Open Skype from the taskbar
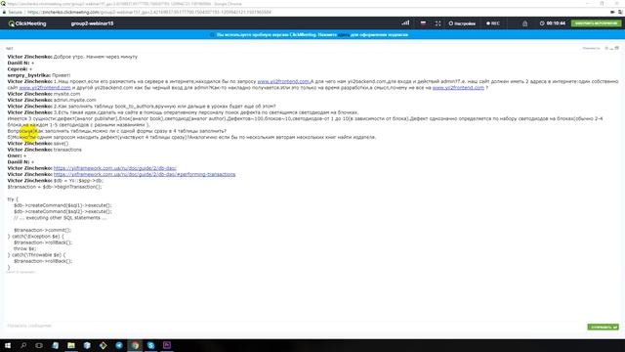This screenshot has height=352, width=625. (x=150, y=345)
